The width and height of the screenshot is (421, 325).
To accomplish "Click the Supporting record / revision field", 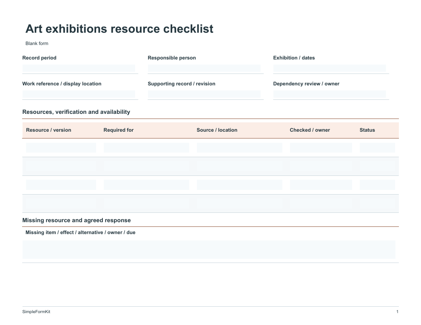I will click(x=204, y=94).
